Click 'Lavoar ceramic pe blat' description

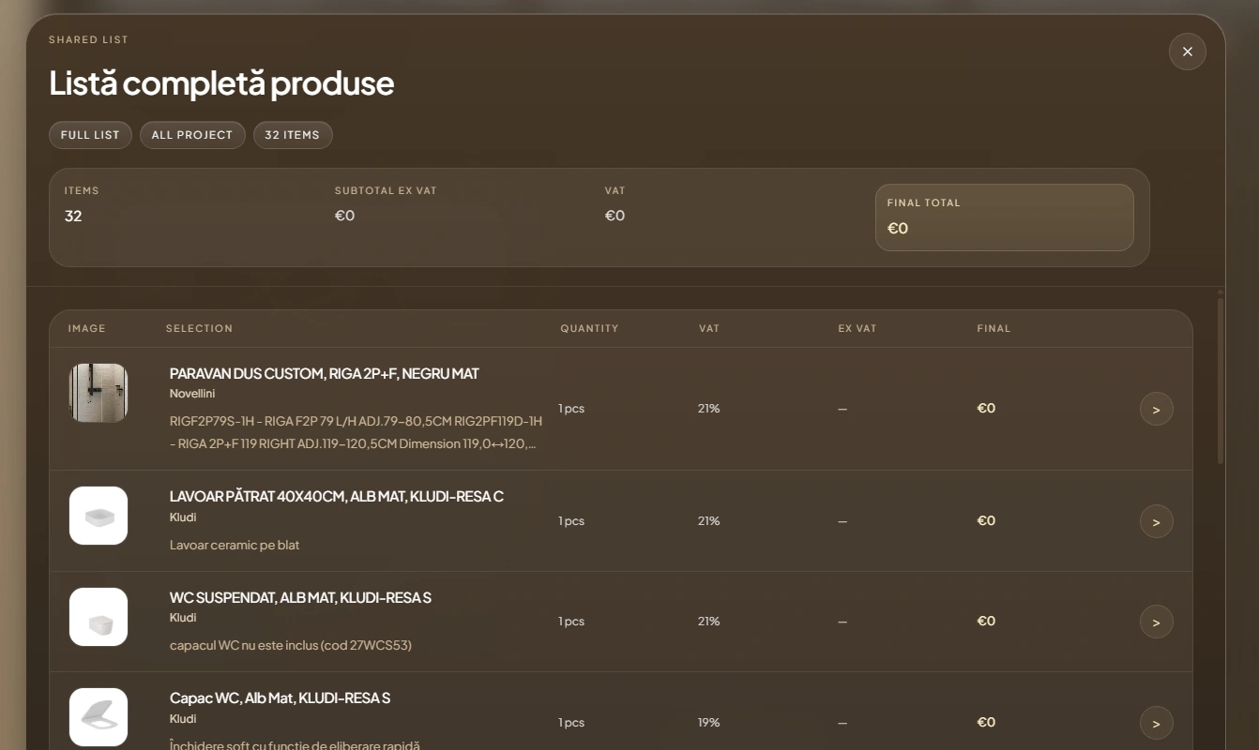point(235,545)
